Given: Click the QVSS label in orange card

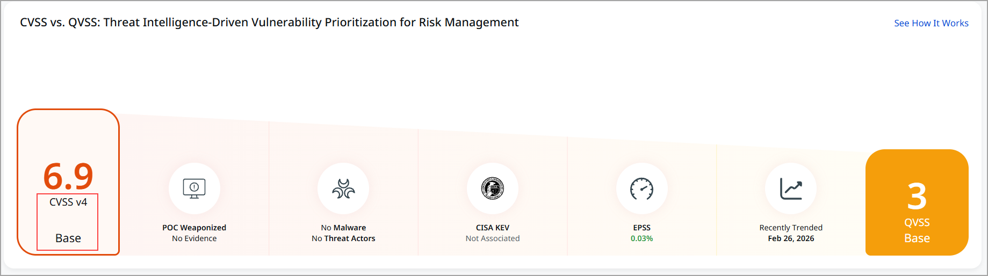Looking at the screenshot, I should click(917, 222).
